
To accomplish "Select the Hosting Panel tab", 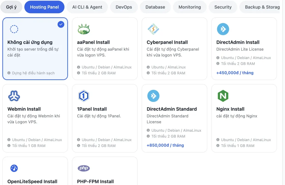I will (x=44, y=7).
